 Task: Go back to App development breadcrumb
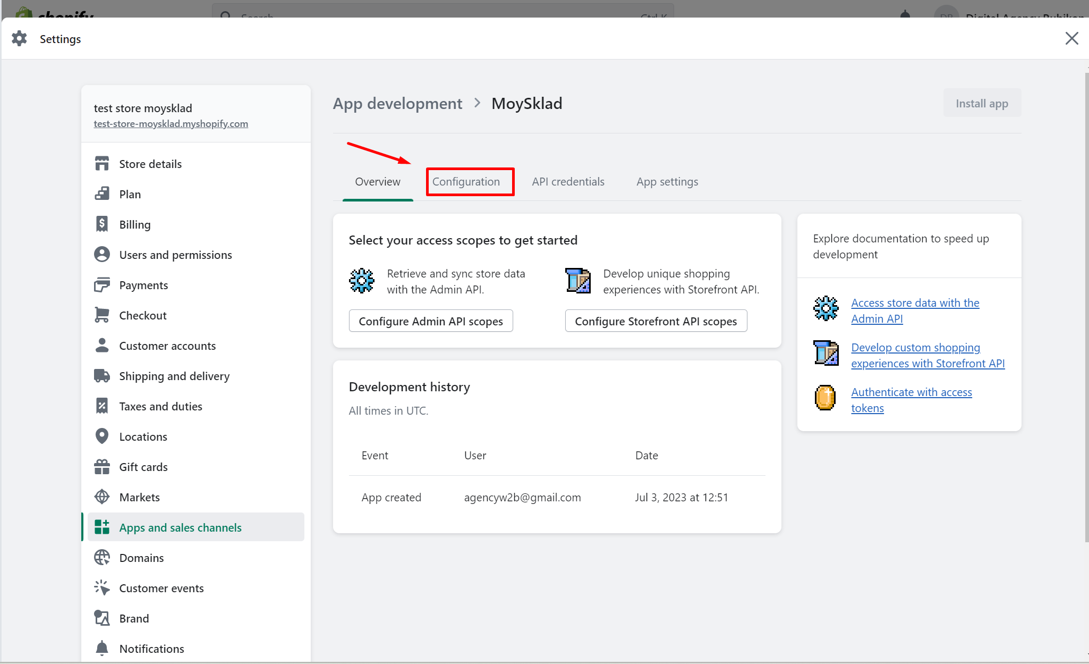point(397,104)
